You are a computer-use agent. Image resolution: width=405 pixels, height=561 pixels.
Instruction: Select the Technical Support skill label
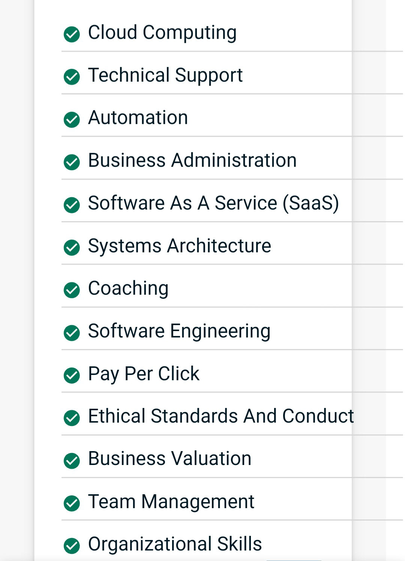165,75
